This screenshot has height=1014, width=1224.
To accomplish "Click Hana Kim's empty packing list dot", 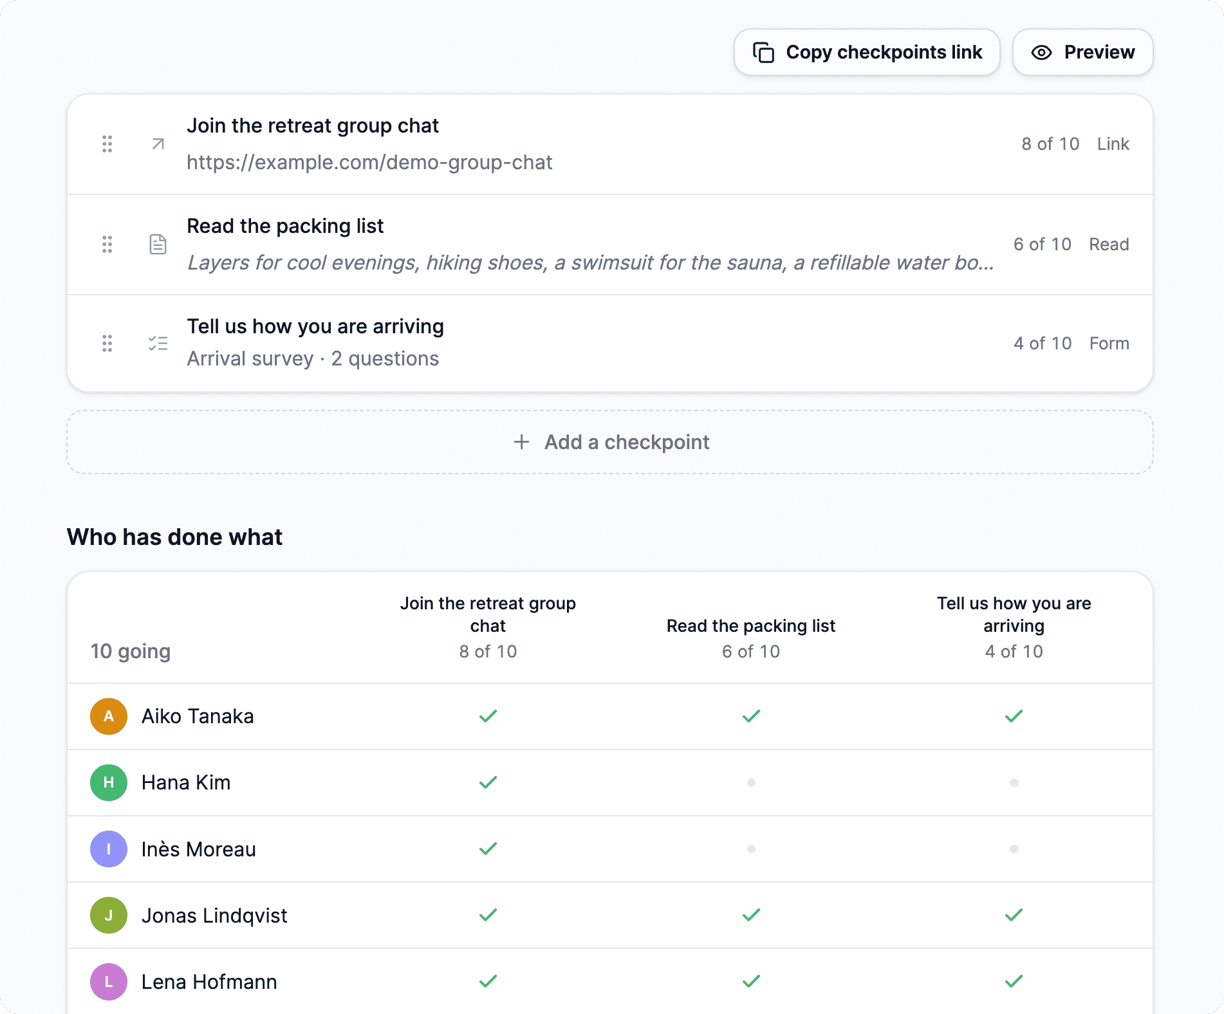I will click(751, 783).
